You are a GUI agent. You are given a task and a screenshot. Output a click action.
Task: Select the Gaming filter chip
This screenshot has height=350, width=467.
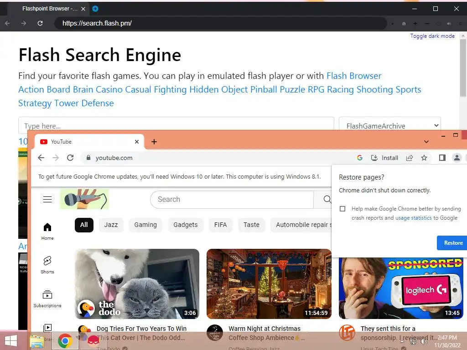pos(145,225)
